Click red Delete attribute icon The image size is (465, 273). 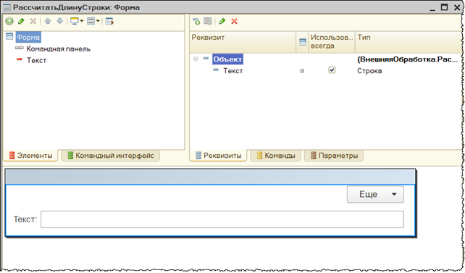[234, 21]
